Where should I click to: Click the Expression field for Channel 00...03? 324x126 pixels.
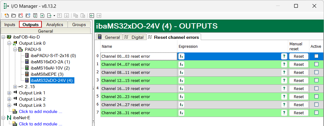coord(233,56)
